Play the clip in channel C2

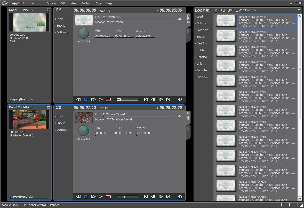coord(101,197)
